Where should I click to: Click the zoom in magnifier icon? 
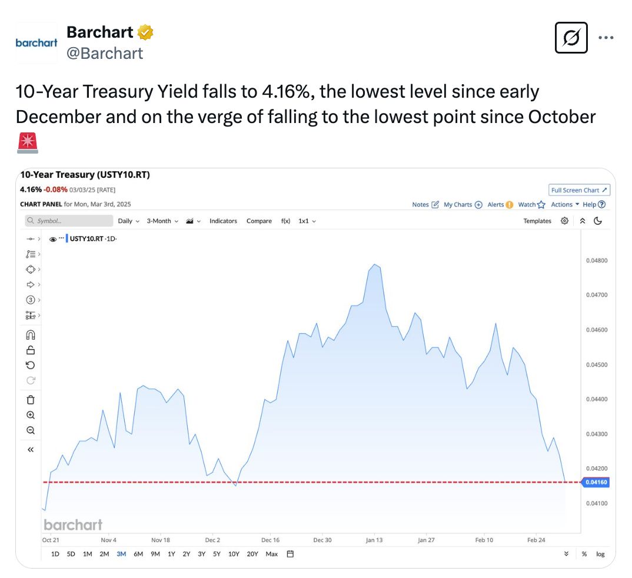tap(31, 415)
